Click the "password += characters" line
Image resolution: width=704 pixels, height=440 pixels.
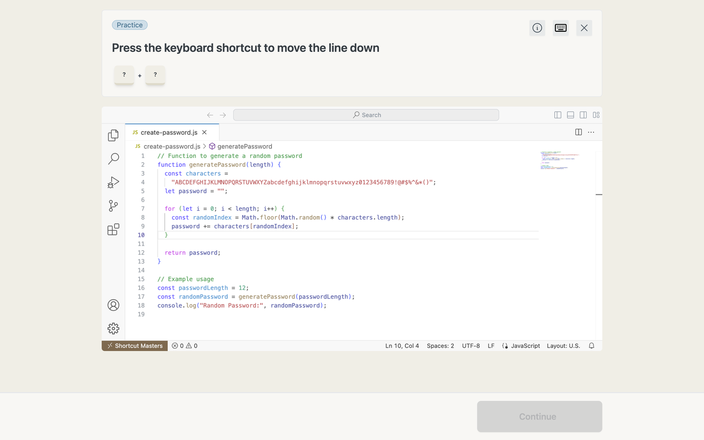click(235, 226)
